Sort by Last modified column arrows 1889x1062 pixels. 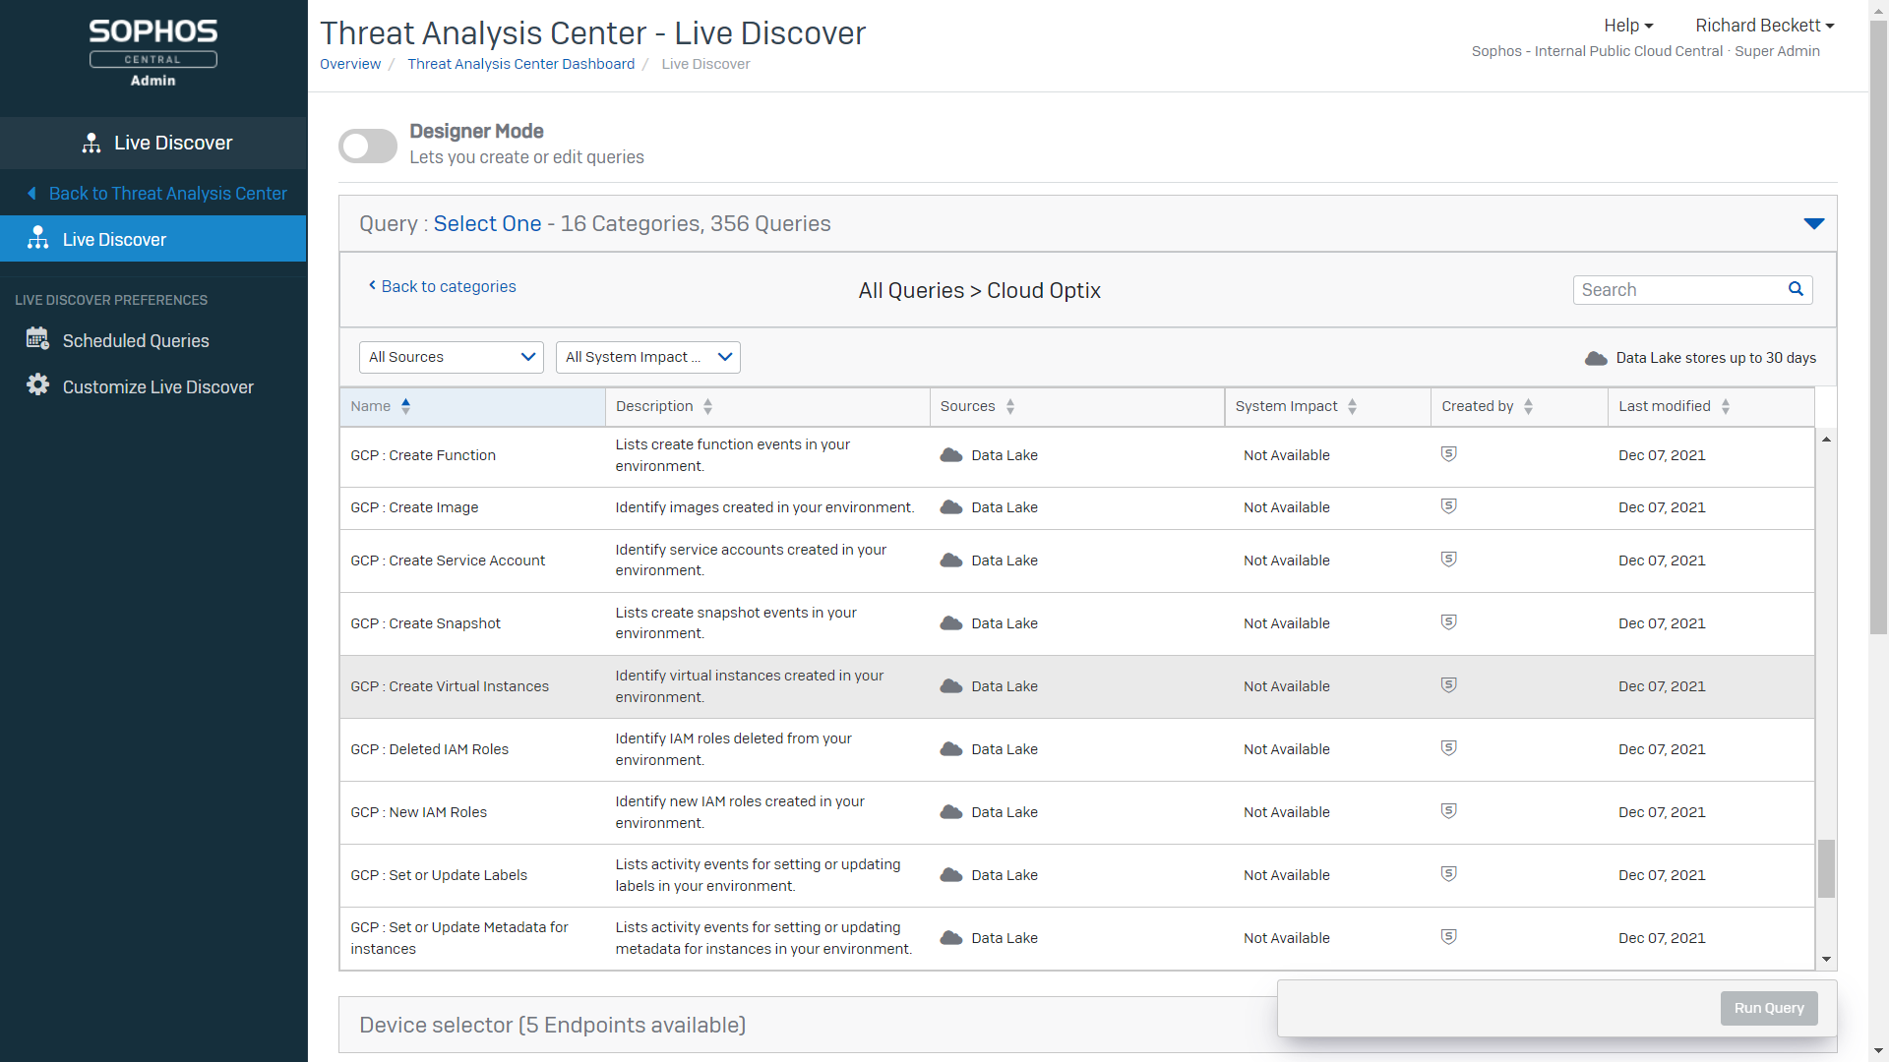[1726, 406]
